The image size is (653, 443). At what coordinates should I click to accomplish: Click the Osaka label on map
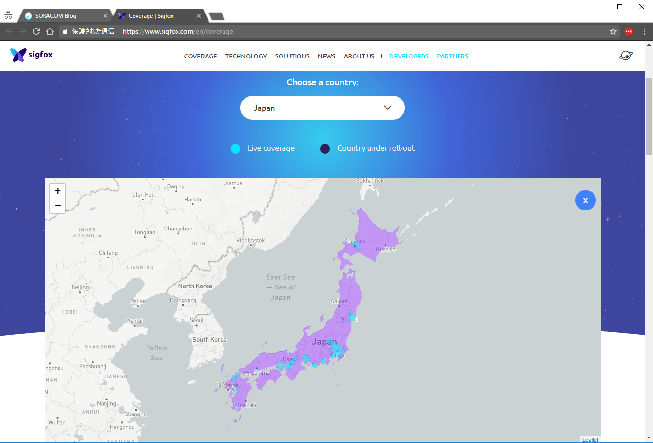pos(290,359)
